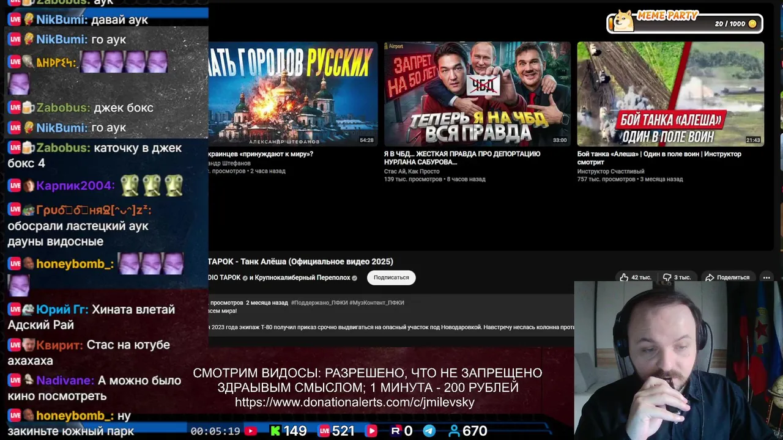The image size is (783, 440).
Task: Open the ЗАПРЕТ НА 50 ЛЕТ thumbnail
Action: (477, 94)
